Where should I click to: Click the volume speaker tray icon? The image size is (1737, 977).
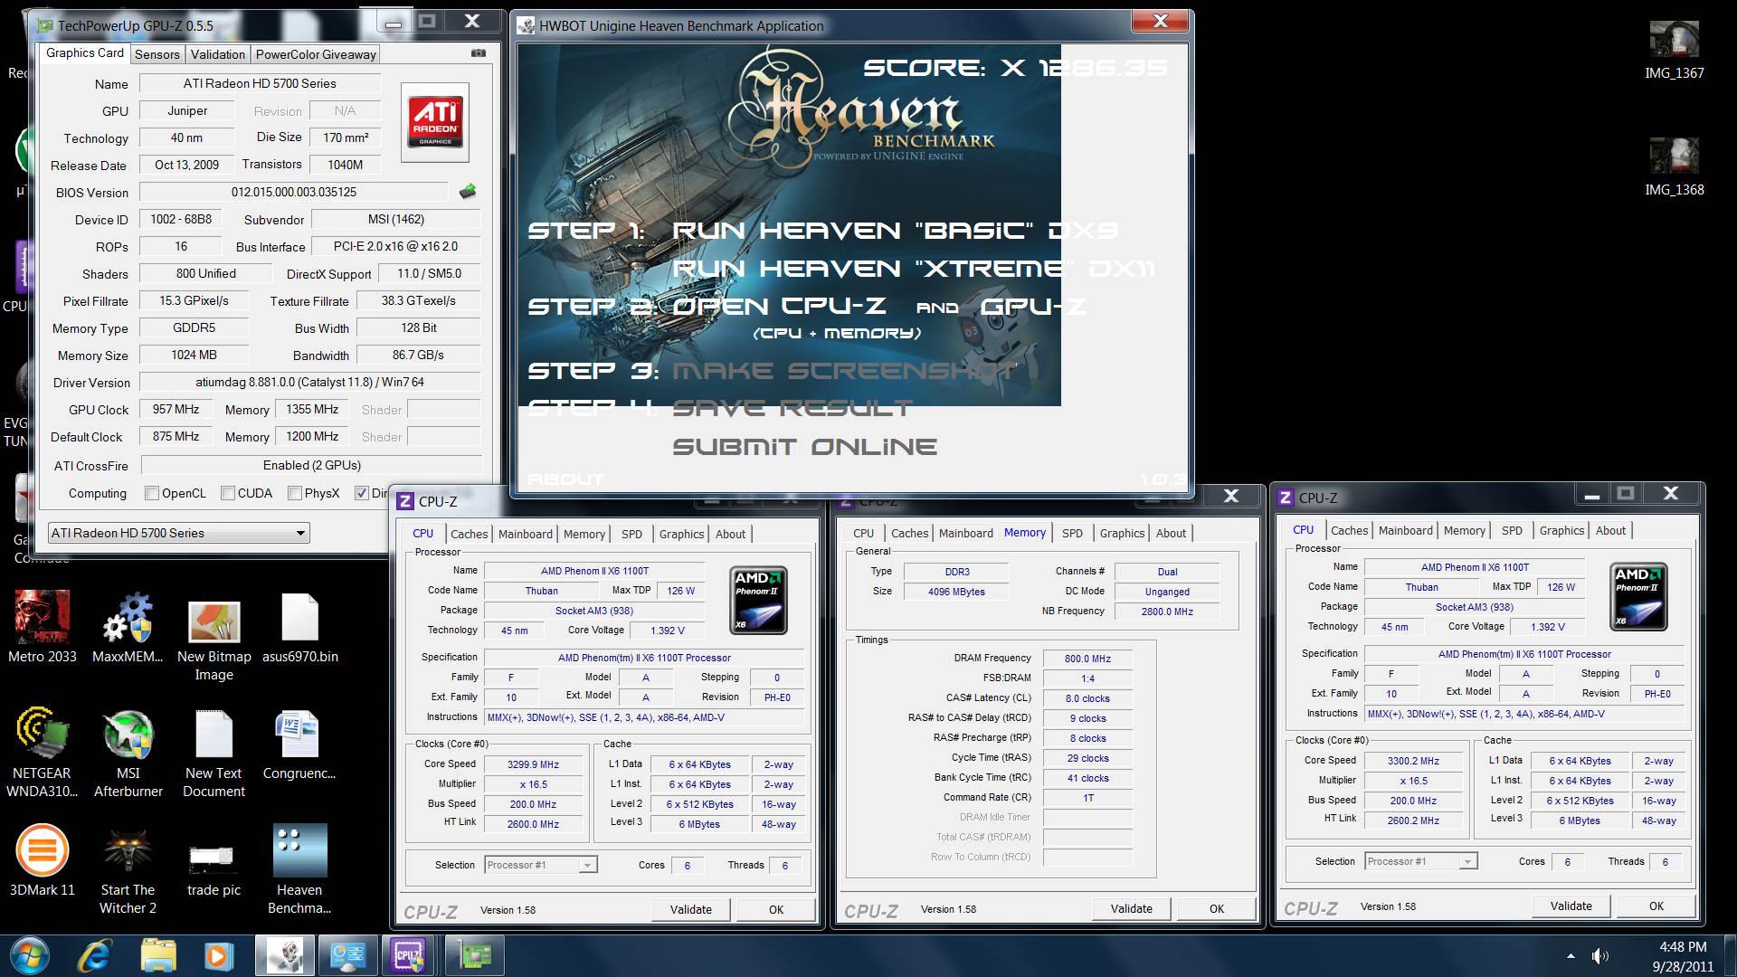(1599, 955)
